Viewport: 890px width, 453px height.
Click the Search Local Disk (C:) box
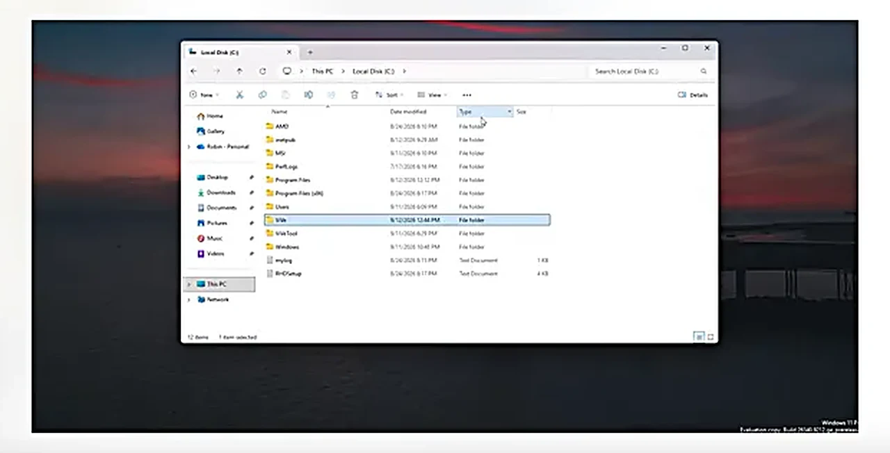[x=650, y=71]
